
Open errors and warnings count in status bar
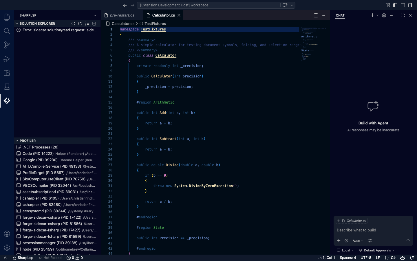(75, 258)
